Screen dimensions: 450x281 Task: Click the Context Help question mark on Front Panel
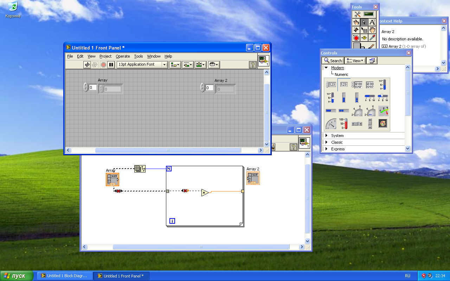(x=252, y=65)
